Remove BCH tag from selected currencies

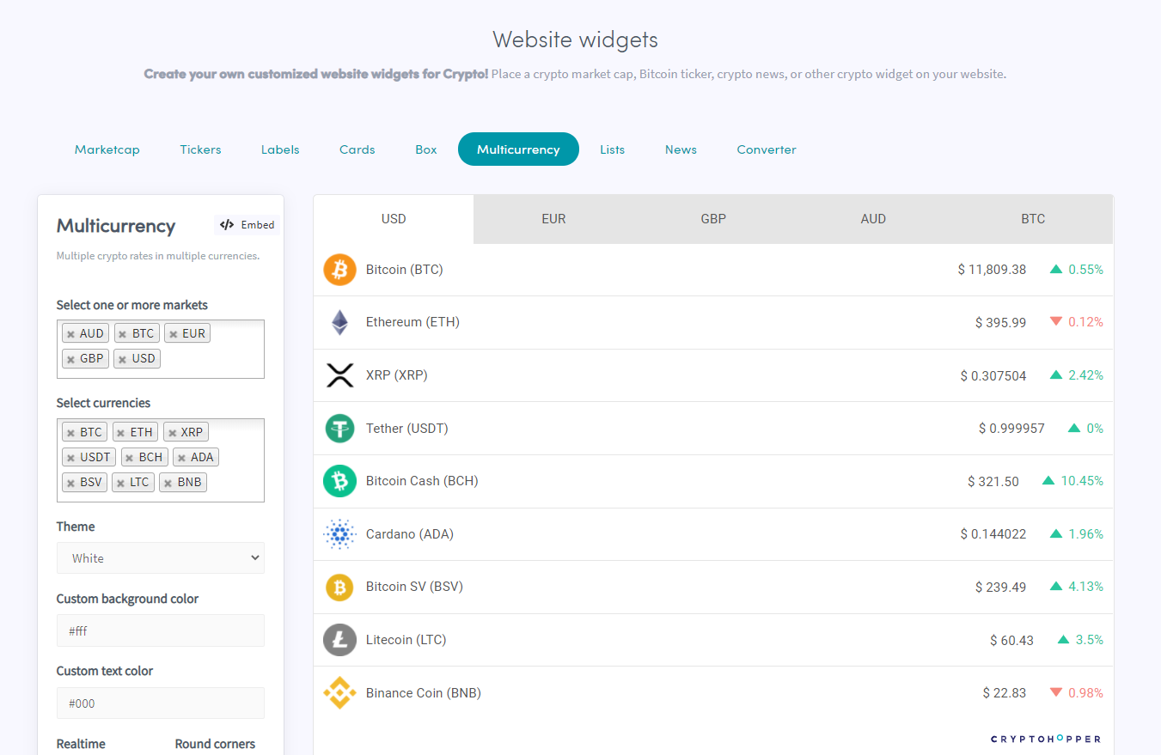coord(129,458)
